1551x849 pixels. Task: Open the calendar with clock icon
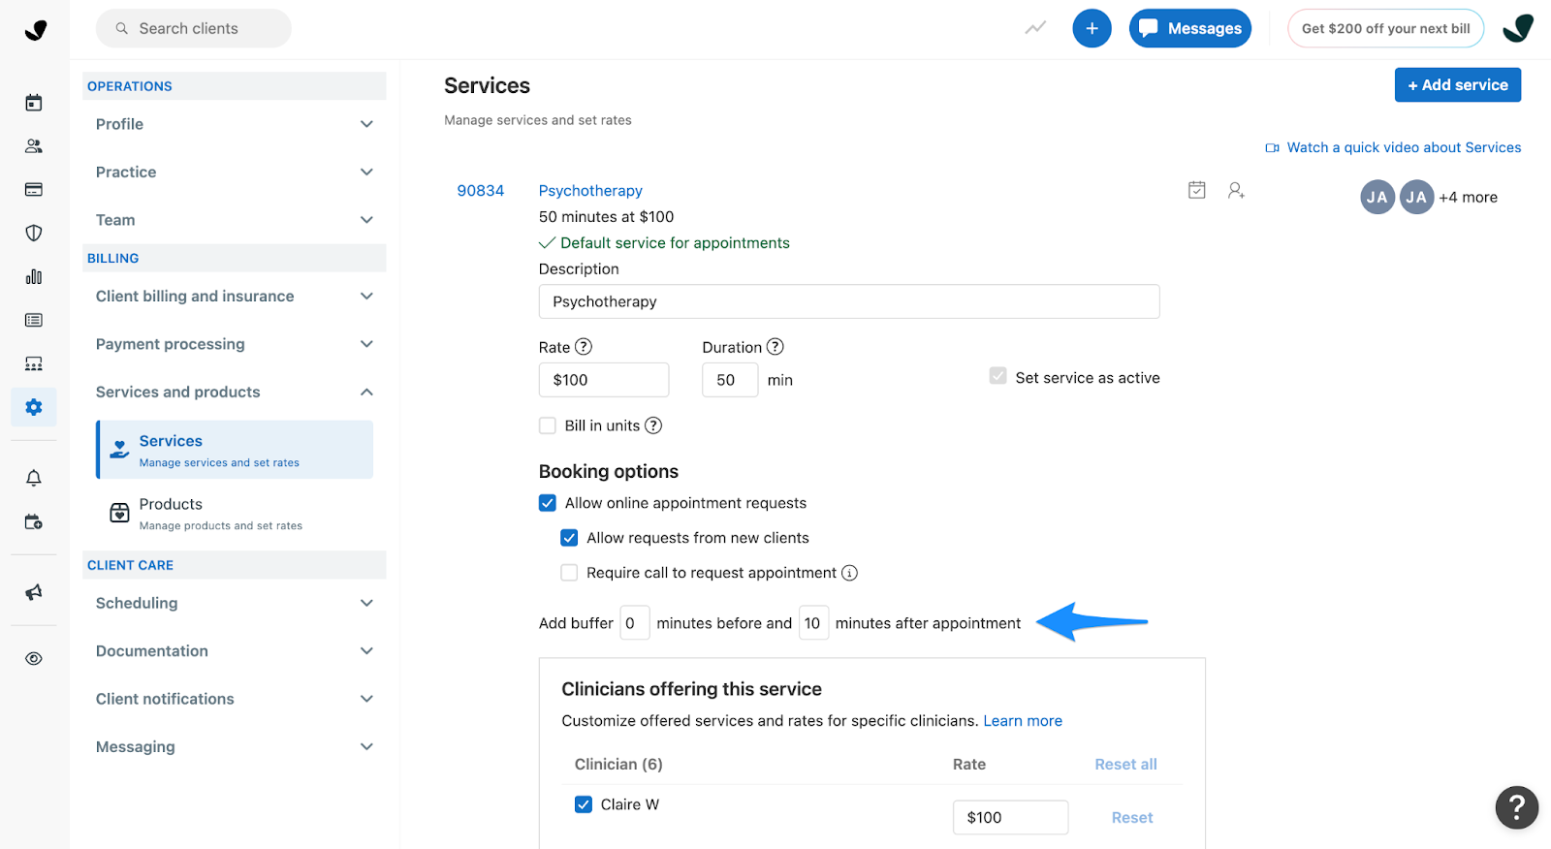(x=34, y=521)
